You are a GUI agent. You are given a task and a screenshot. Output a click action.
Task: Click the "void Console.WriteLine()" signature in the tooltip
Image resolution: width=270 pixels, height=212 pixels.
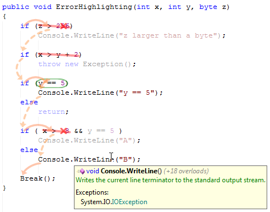124,171
